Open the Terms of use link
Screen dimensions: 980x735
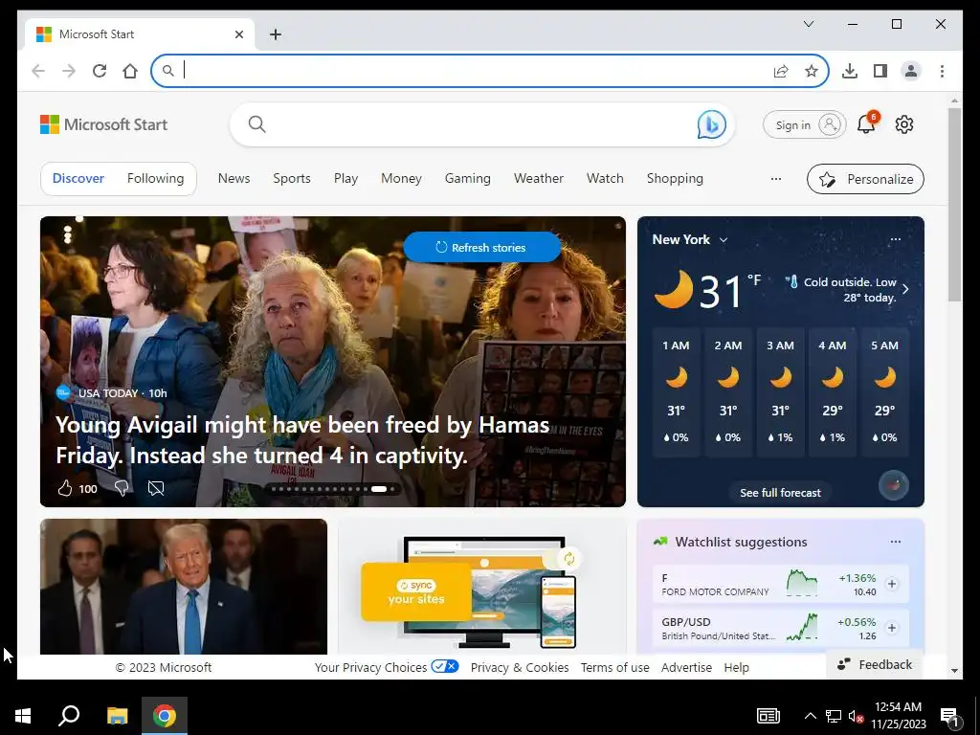pyautogui.click(x=615, y=667)
